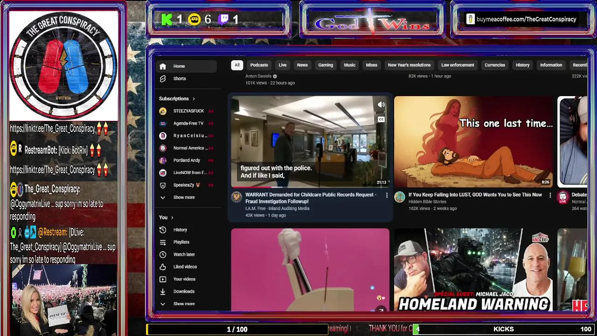Image resolution: width=597 pixels, height=336 pixels.
Task: Expand Show more under You section
Action: 184,304
